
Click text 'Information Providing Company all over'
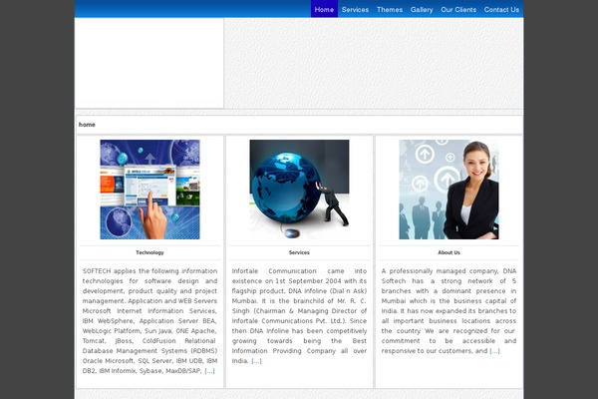pyautogui.click(x=299, y=351)
